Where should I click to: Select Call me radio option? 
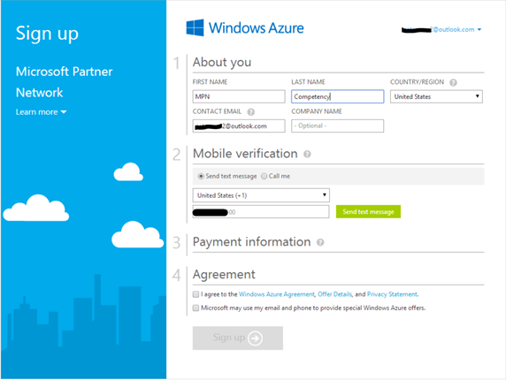[264, 176]
